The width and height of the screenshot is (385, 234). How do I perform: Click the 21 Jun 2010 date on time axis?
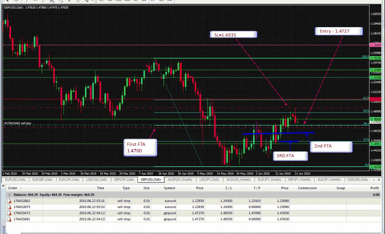(x=302, y=174)
